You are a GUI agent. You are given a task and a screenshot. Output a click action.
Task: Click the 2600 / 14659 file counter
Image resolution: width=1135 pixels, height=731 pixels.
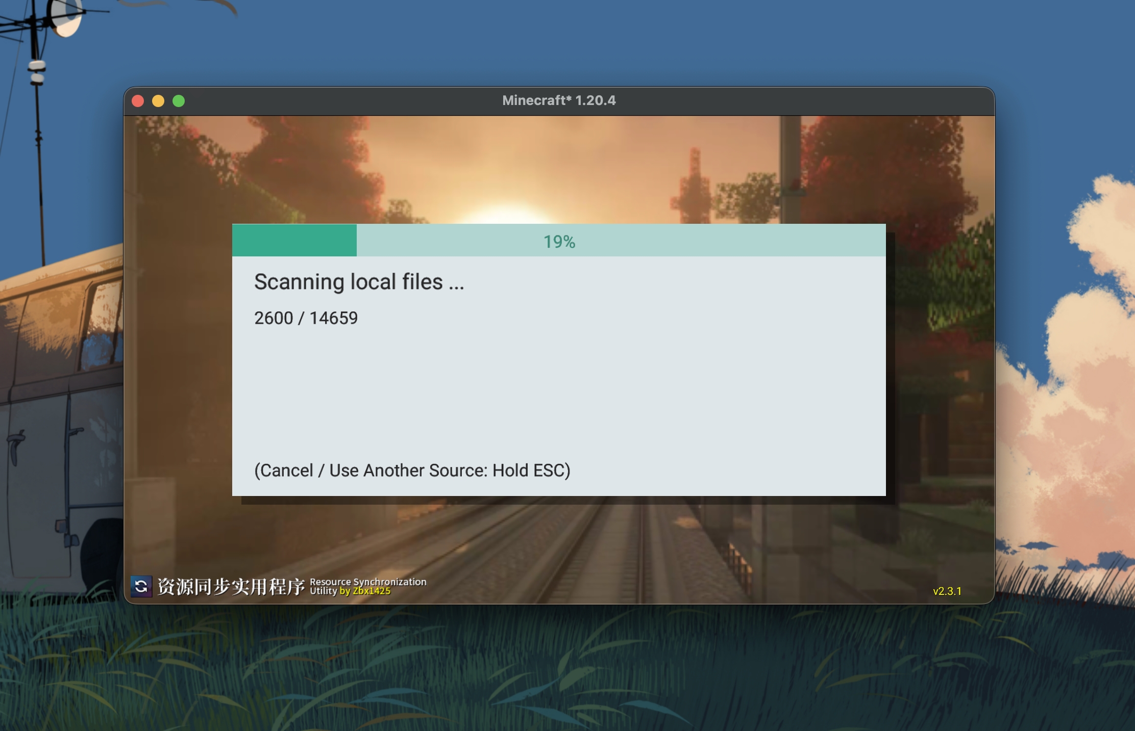[x=306, y=318]
